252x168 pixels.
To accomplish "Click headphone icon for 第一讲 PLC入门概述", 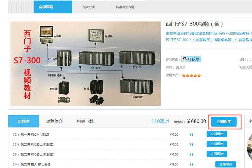I will (x=192, y=134).
